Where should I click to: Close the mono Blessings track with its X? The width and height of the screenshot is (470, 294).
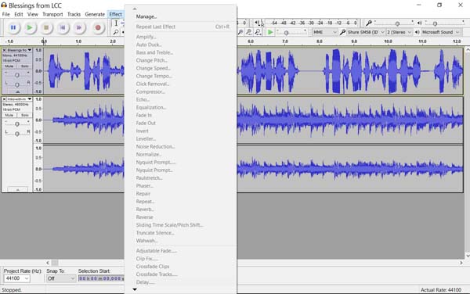(4, 50)
